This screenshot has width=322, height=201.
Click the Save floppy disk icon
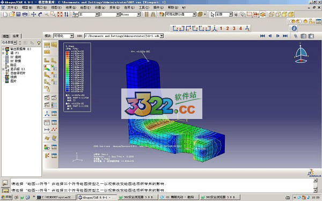pos(18,14)
